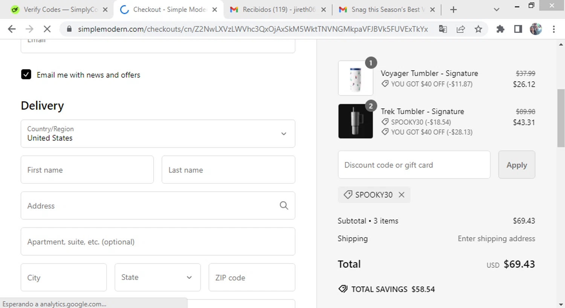The height and width of the screenshot is (308, 565).
Task: Switch to the Verify Codes SimplyCodes tab
Action: [x=56, y=9]
